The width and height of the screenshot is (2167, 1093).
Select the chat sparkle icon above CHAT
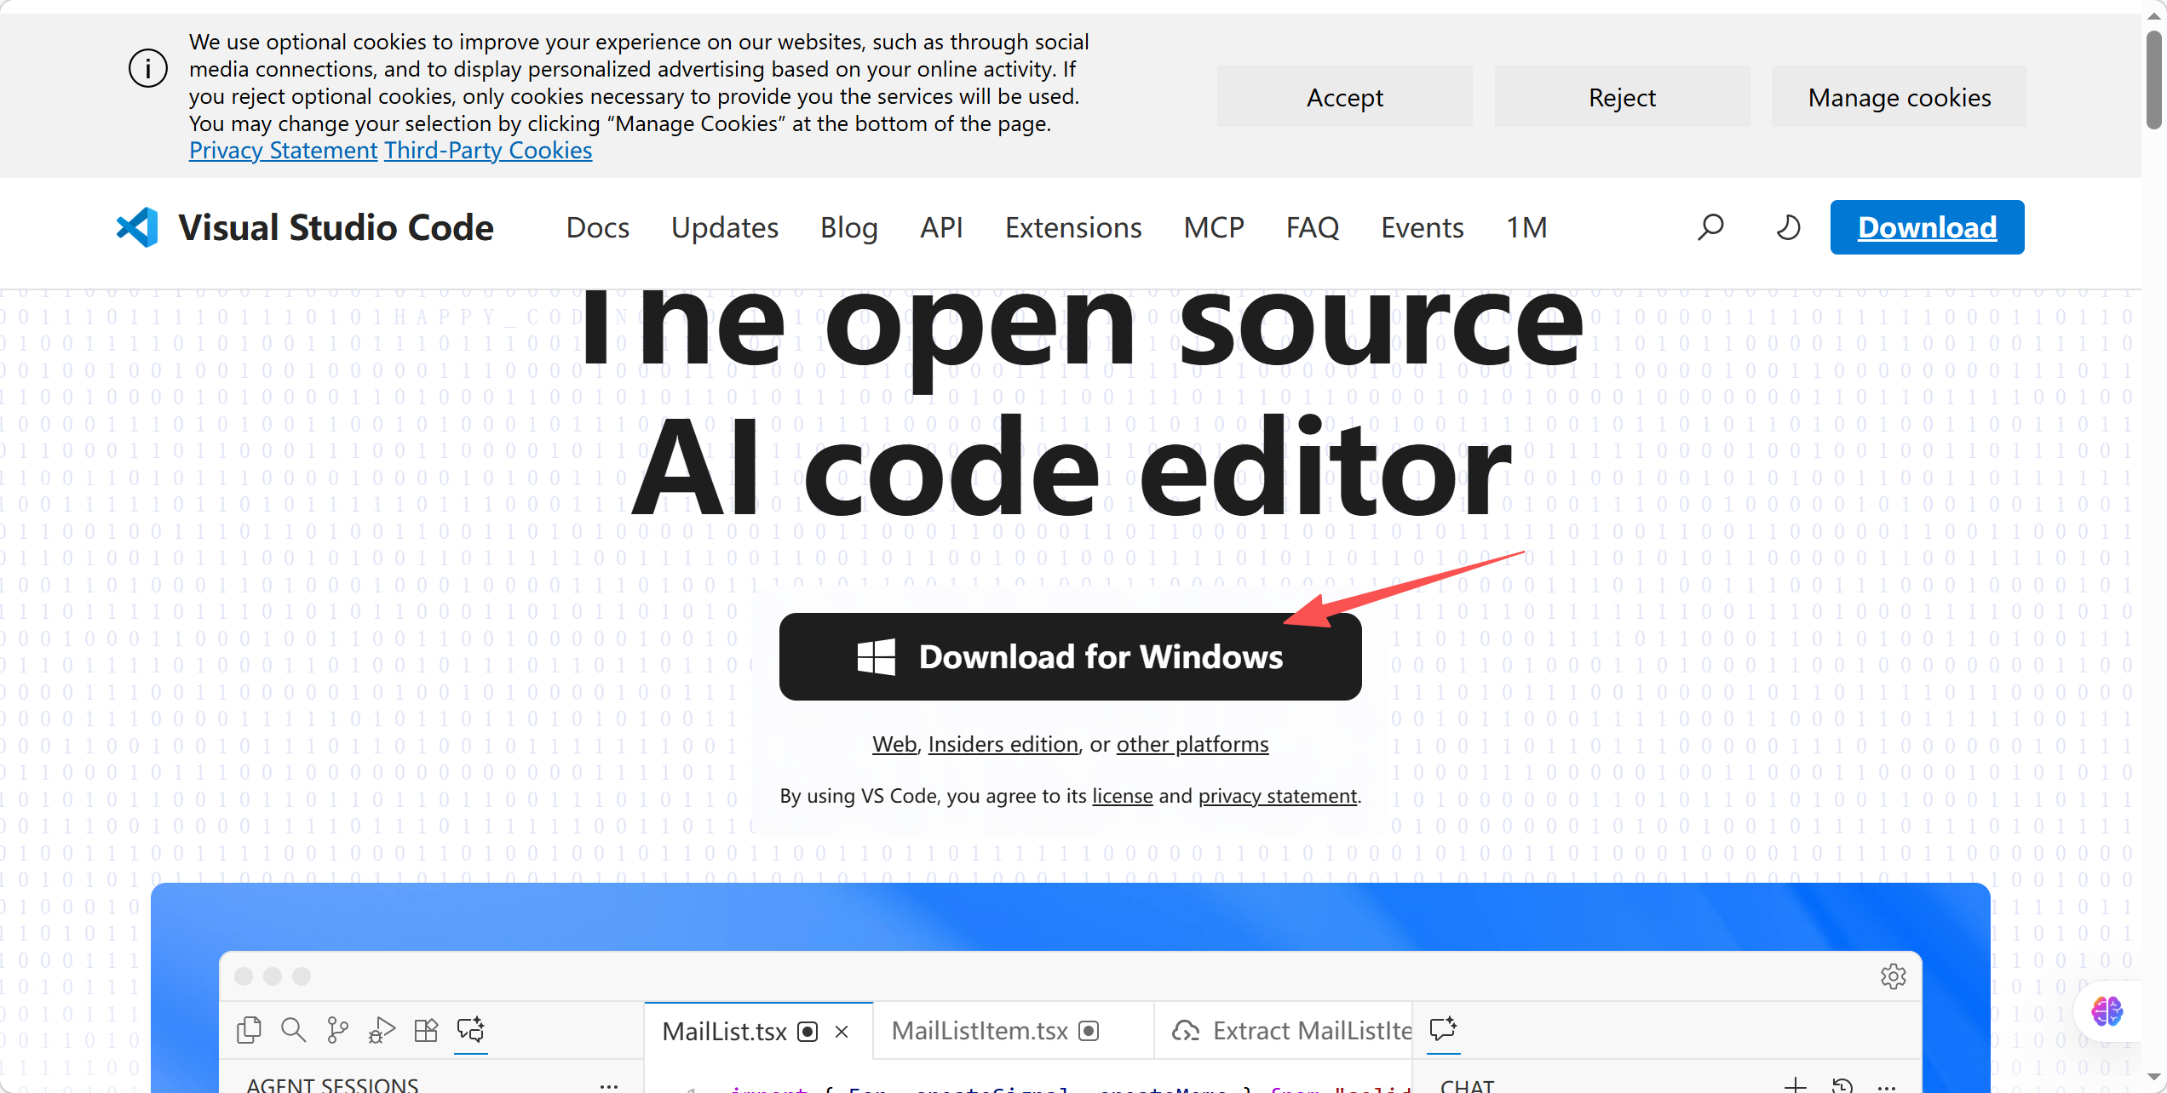pyautogui.click(x=1443, y=1028)
